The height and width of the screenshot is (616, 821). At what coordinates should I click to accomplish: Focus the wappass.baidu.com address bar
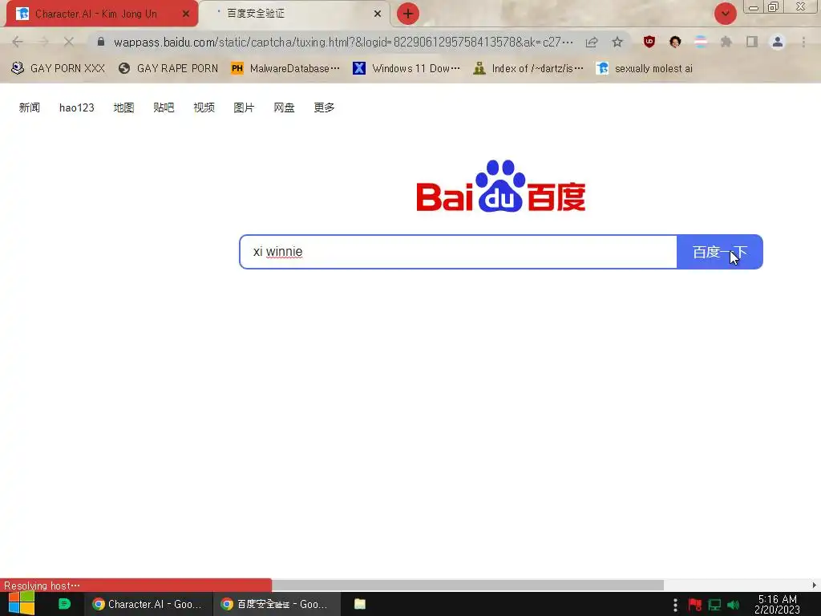coord(343,42)
